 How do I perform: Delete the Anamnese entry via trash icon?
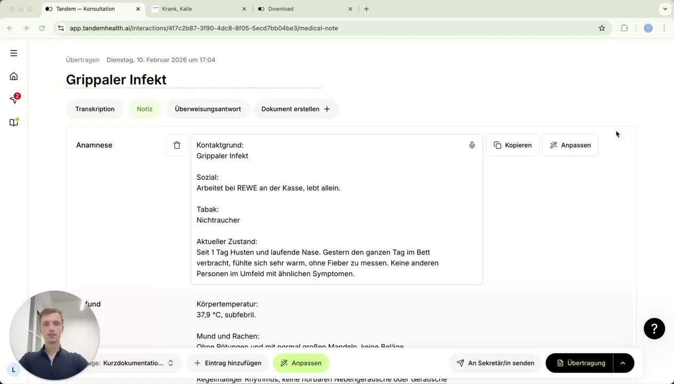coord(177,145)
